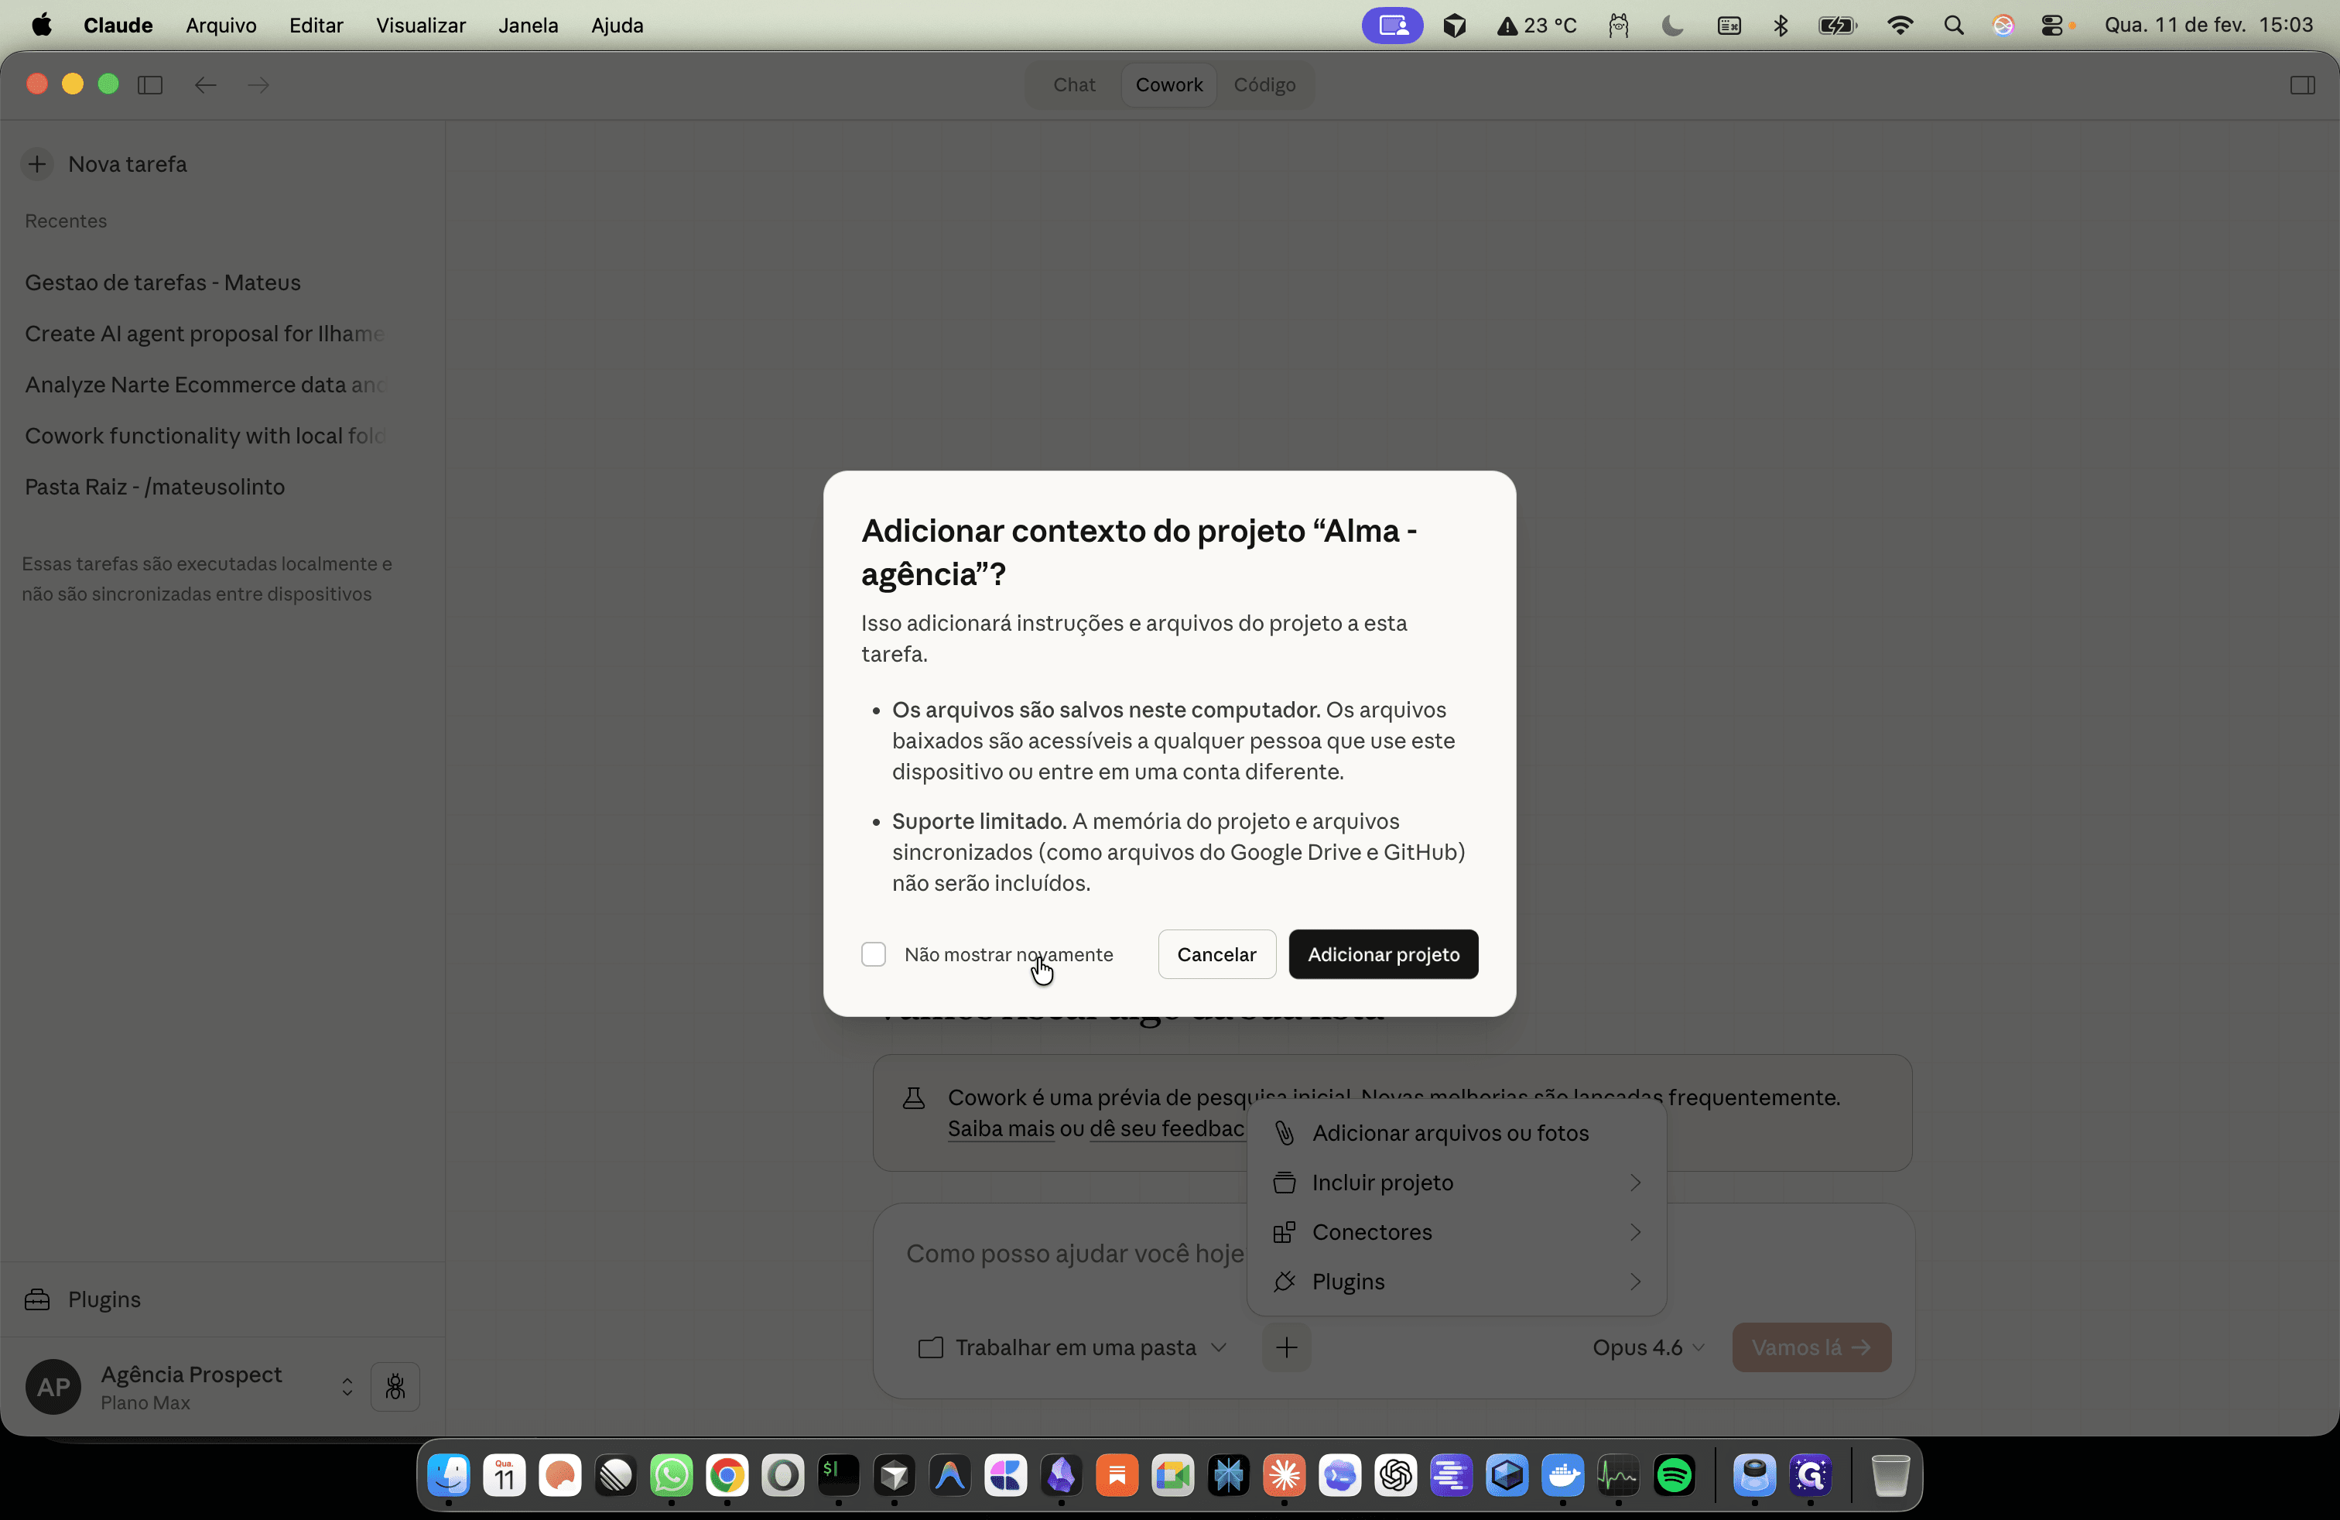Confirm with Adicionar projeto button
This screenshot has height=1520, width=2340.
(x=1382, y=953)
